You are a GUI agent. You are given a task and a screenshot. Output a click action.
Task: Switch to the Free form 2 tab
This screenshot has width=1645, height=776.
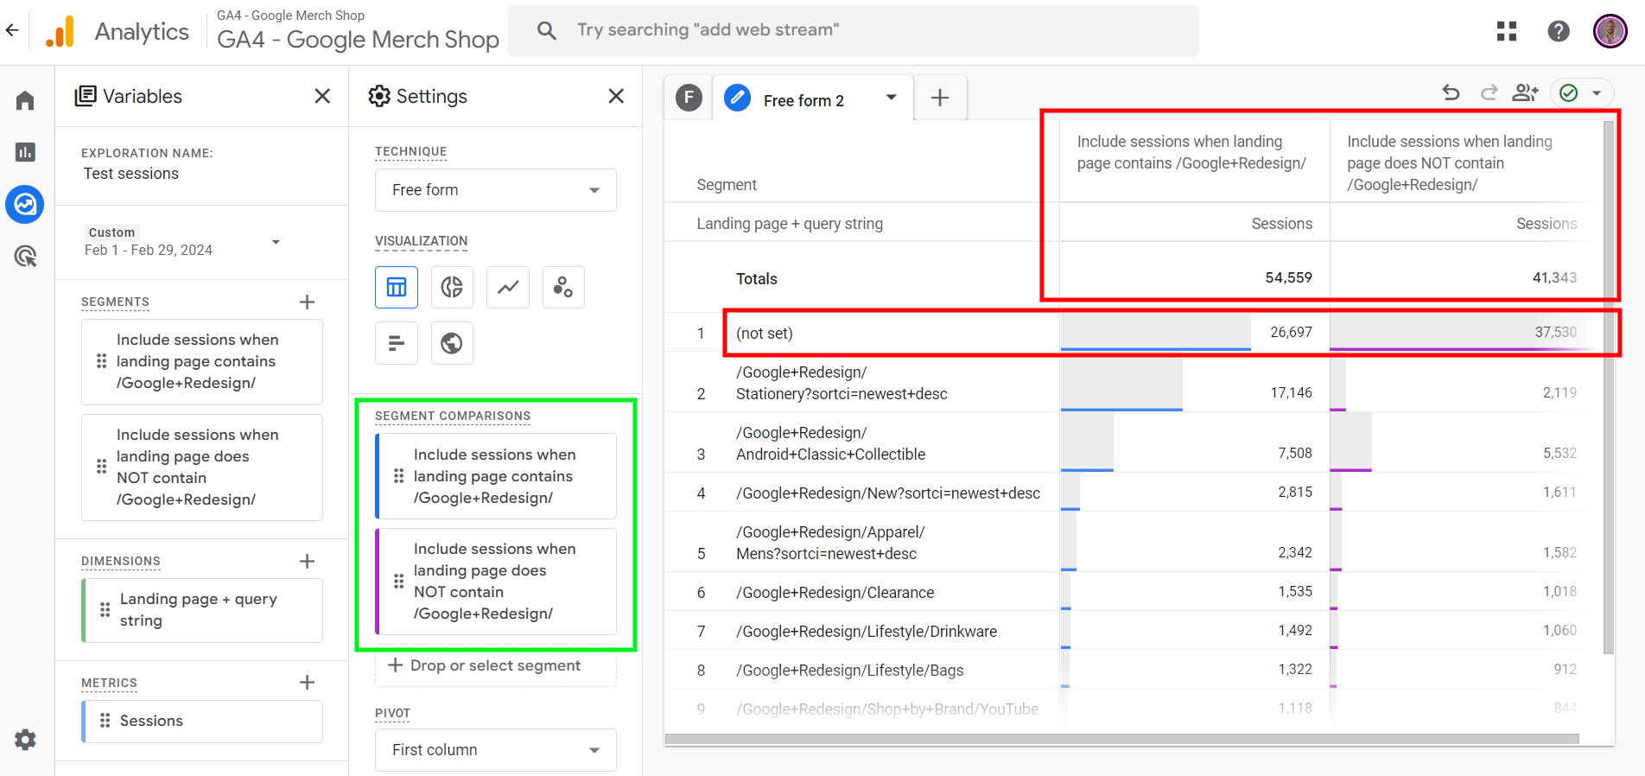[803, 100]
